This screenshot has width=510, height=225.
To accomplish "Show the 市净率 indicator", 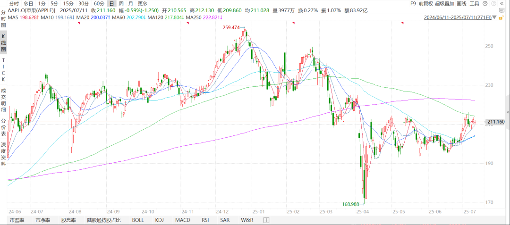I will [x=42, y=220].
